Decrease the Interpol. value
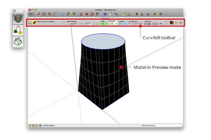Screen dimensions: 211x140 pos(120,24)
